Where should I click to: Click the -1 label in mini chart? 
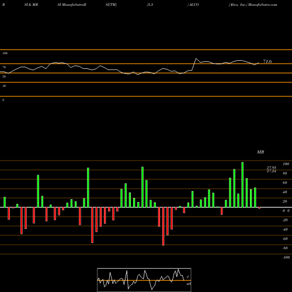coord(187,277)
